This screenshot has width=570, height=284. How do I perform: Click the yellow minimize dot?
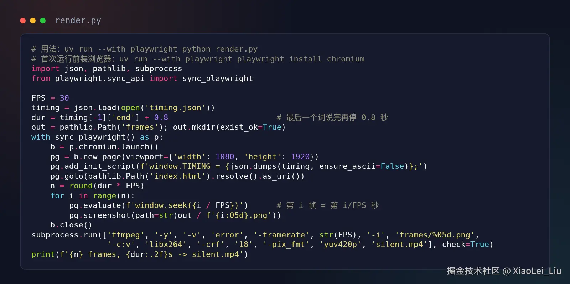[x=33, y=21]
